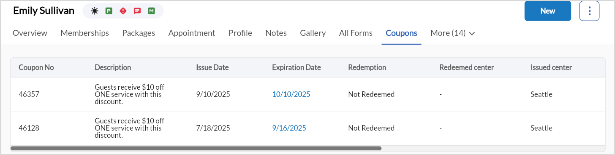This screenshot has height=155, width=615.
Task: Click the Issue Date column header
Action: coord(212,67)
